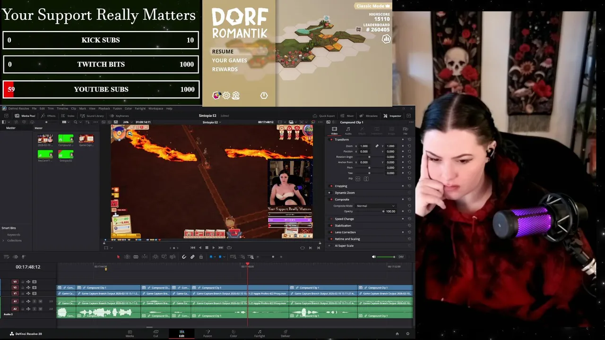The height and width of the screenshot is (340, 605).
Task: Click DIM audio button
Action: pos(401,257)
